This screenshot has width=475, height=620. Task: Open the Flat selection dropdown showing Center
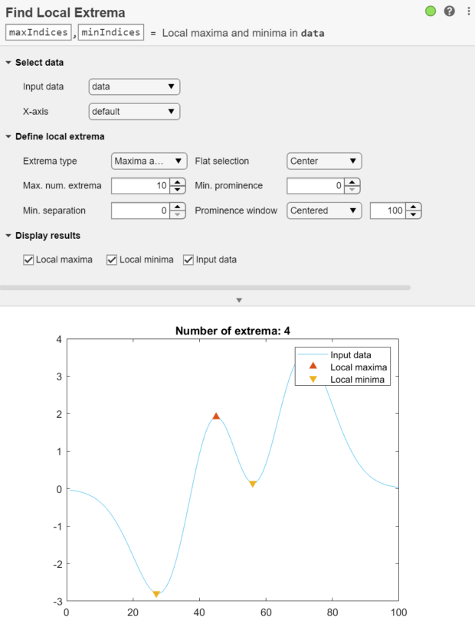pyautogui.click(x=323, y=161)
